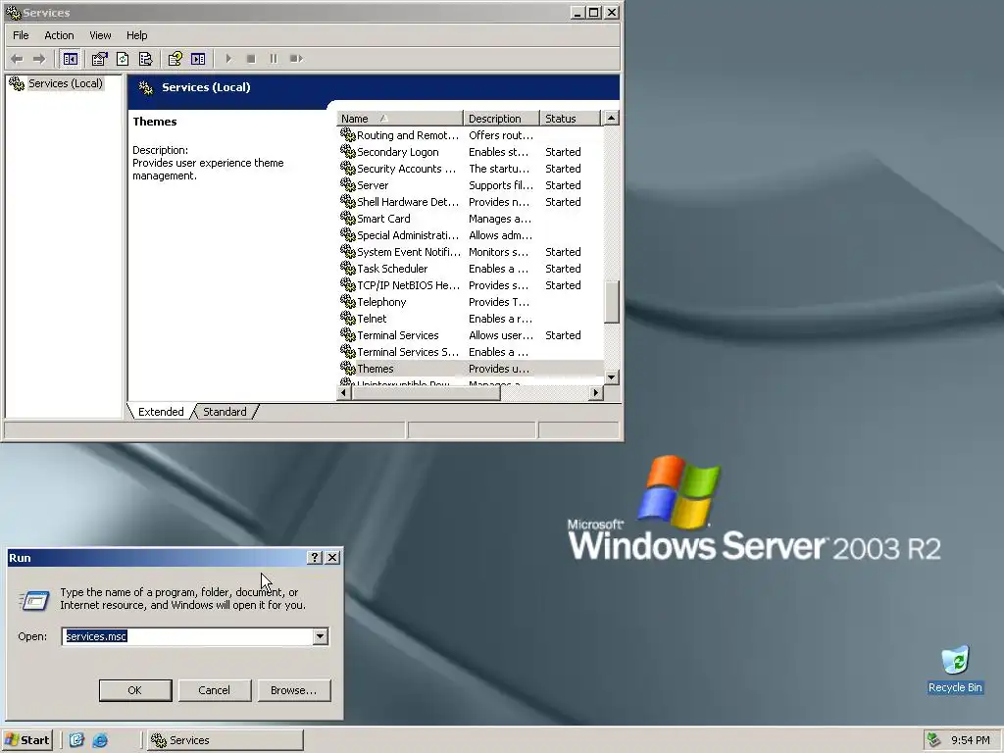
Task: Select Services (Local) in console tree
Action: tap(66, 83)
